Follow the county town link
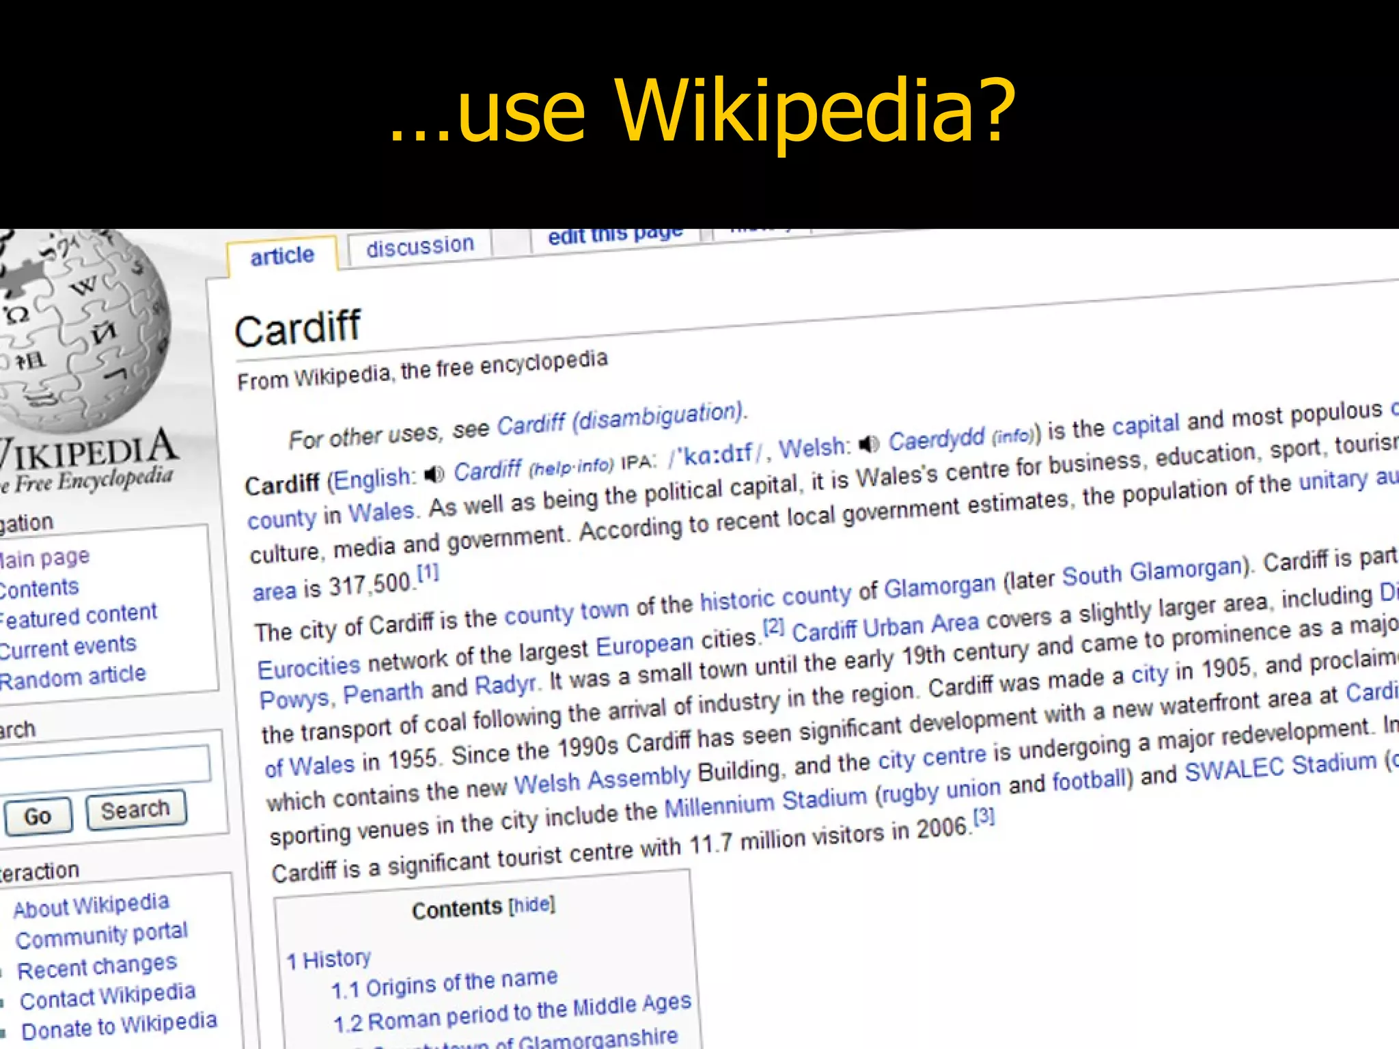The width and height of the screenshot is (1399, 1049). (566, 613)
